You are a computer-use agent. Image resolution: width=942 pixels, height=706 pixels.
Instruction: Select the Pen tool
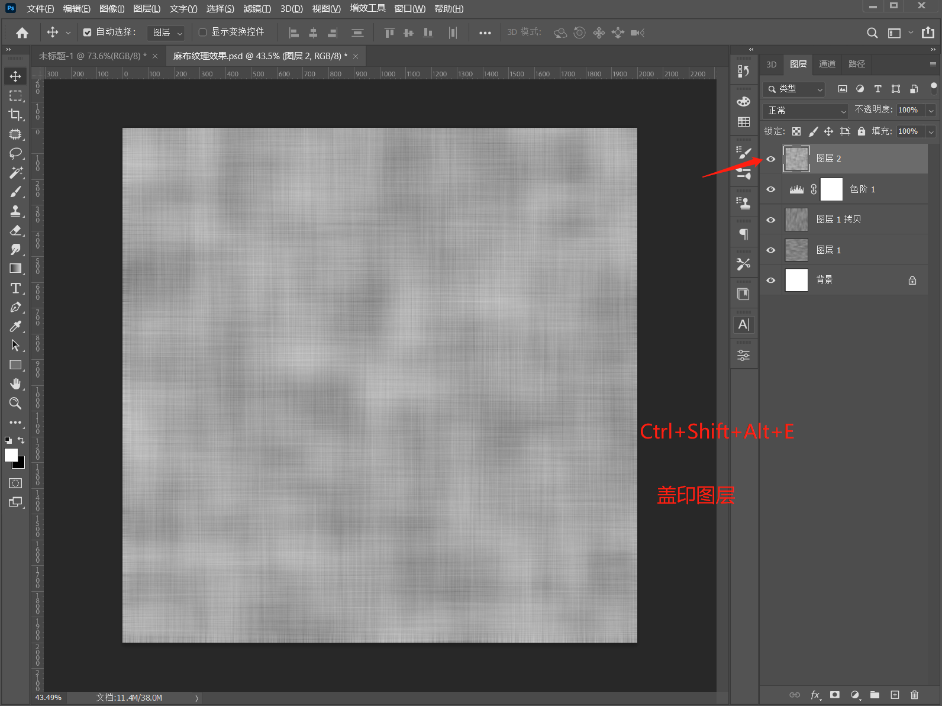coord(15,307)
